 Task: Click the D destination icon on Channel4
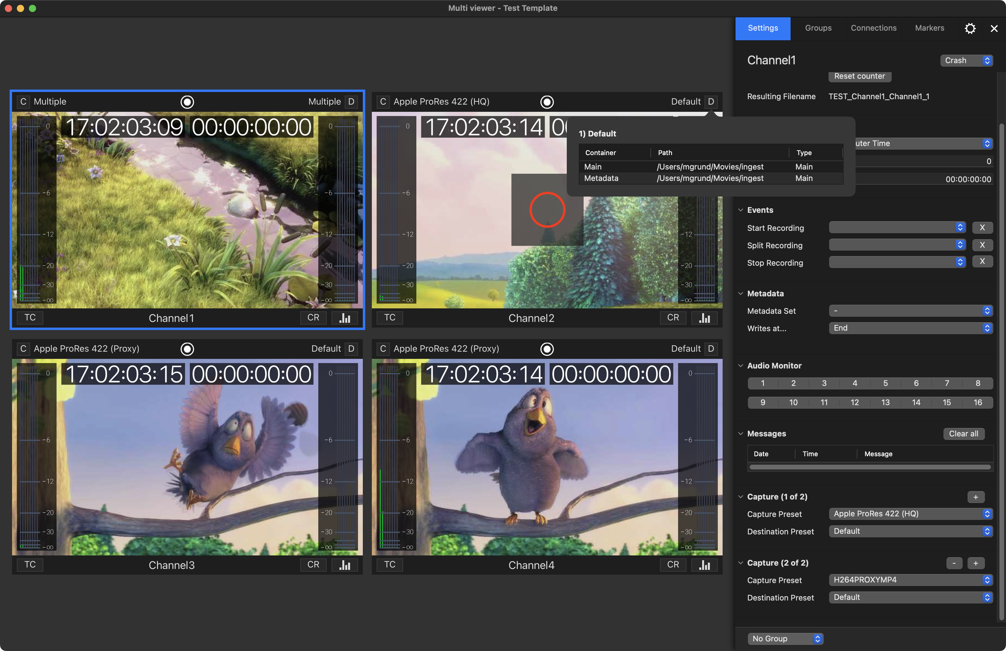(x=711, y=349)
